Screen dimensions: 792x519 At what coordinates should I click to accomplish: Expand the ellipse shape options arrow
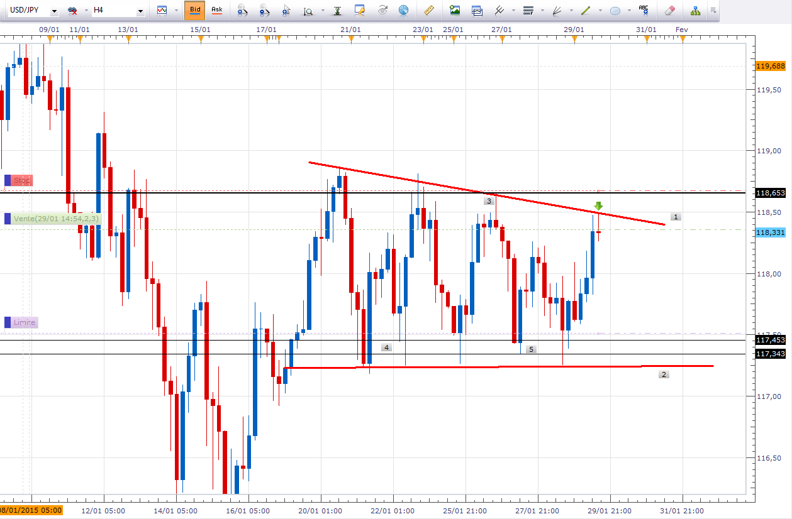(x=629, y=11)
